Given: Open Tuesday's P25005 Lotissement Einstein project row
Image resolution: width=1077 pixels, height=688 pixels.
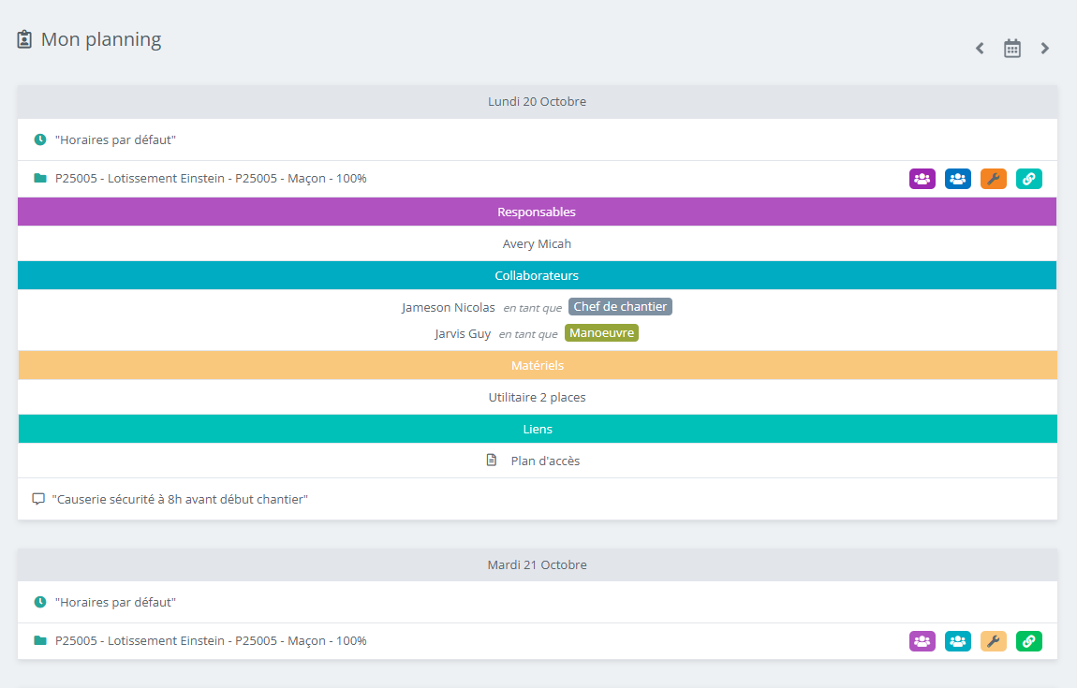Looking at the screenshot, I should (211, 641).
